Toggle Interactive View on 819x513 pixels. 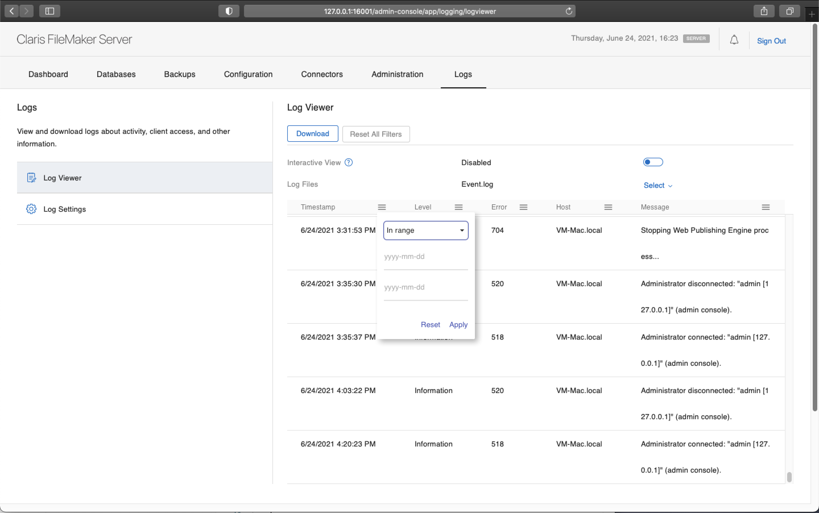(x=652, y=162)
